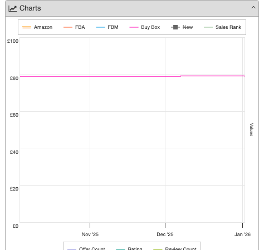Click the Charts line-graph icon
This screenshot has height=250, width=264.
click(13, 8)
